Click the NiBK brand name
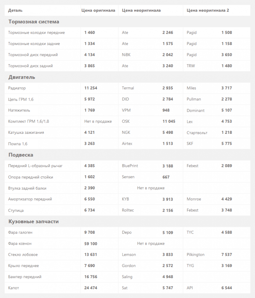 (x=126, y=55)
